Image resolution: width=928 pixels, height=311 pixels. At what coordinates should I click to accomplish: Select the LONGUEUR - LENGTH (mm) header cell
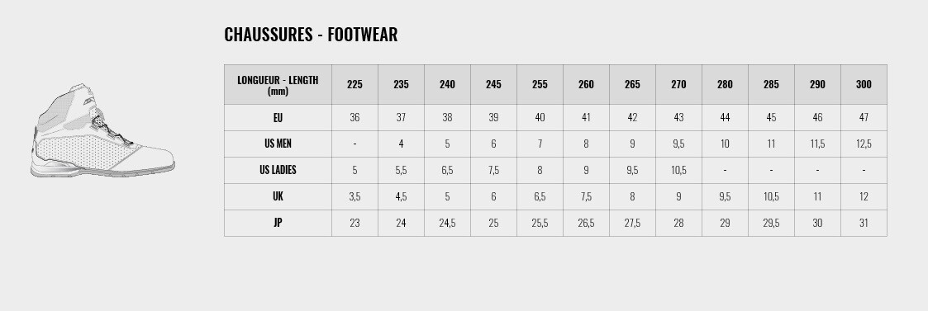click(x=278, y=84)
